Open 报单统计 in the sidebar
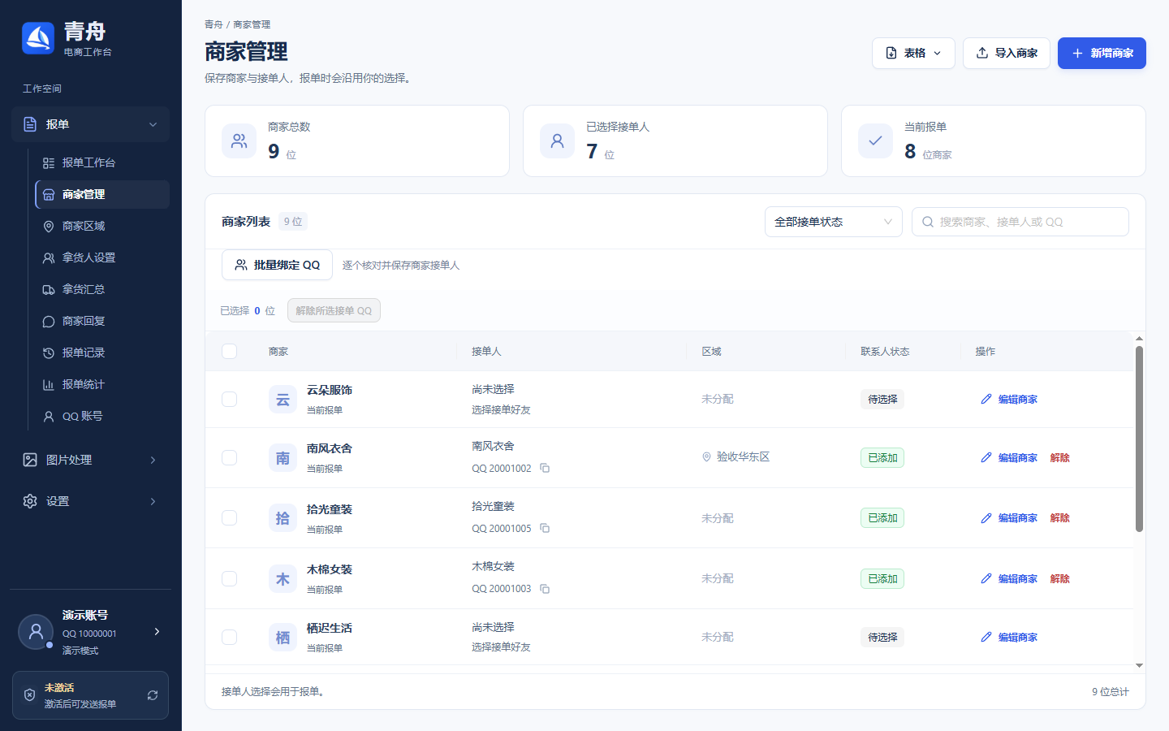1169x731 pixels. click(102, 384)
